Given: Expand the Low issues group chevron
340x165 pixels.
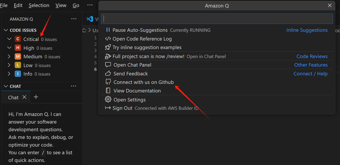Looking at the screenshot, I should click(9, 65).
